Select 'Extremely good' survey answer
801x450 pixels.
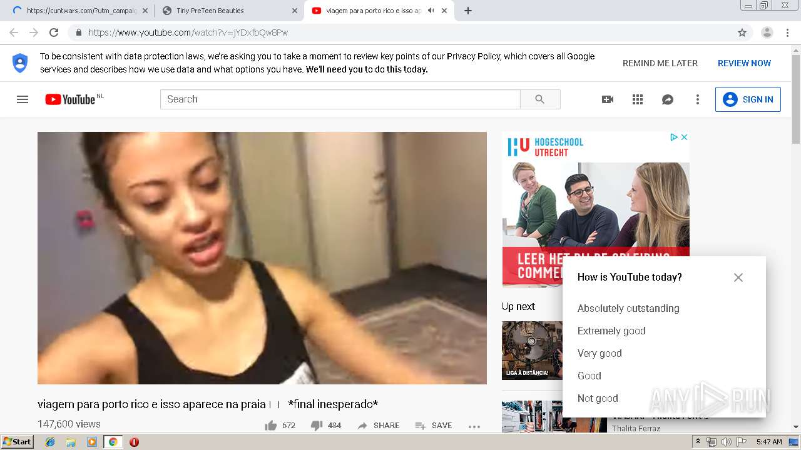point(611,331)
